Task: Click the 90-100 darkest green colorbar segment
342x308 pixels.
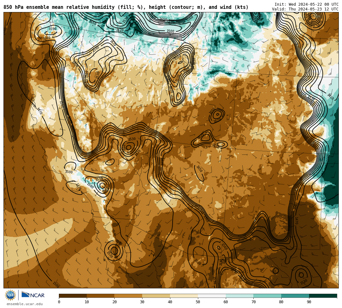Action: point(323,296)
